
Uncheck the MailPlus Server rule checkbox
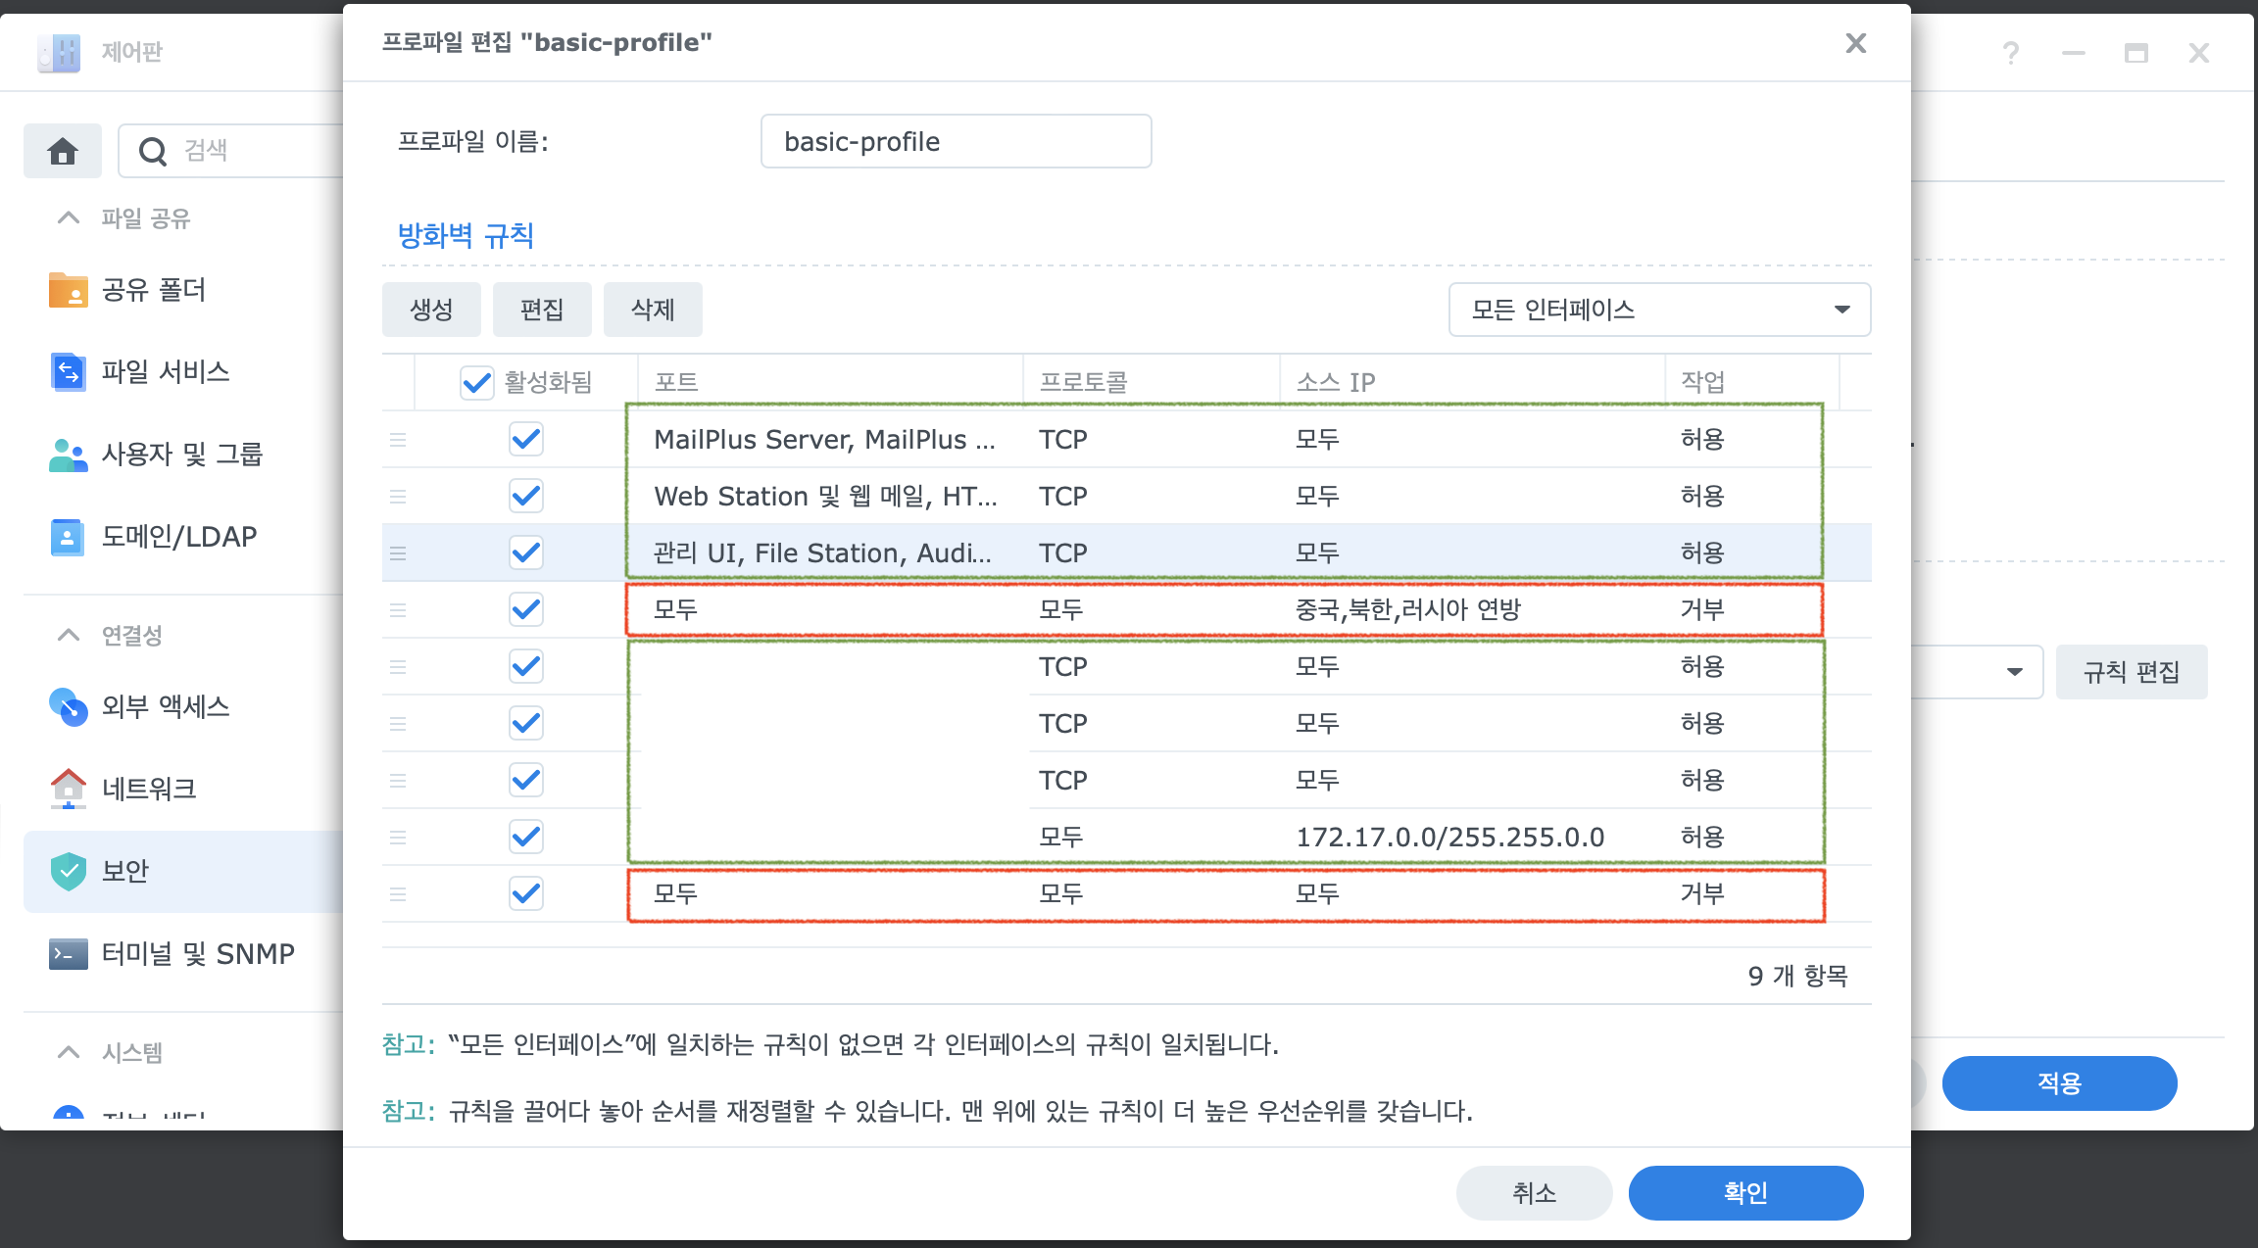coord(526,439)
